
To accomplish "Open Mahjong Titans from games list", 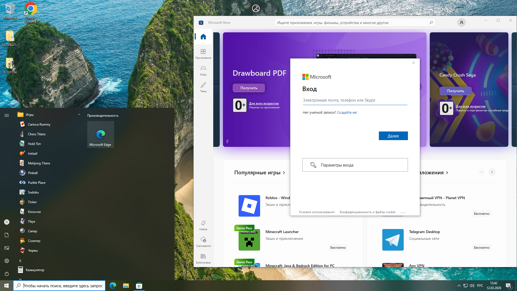I will (39, 163).
